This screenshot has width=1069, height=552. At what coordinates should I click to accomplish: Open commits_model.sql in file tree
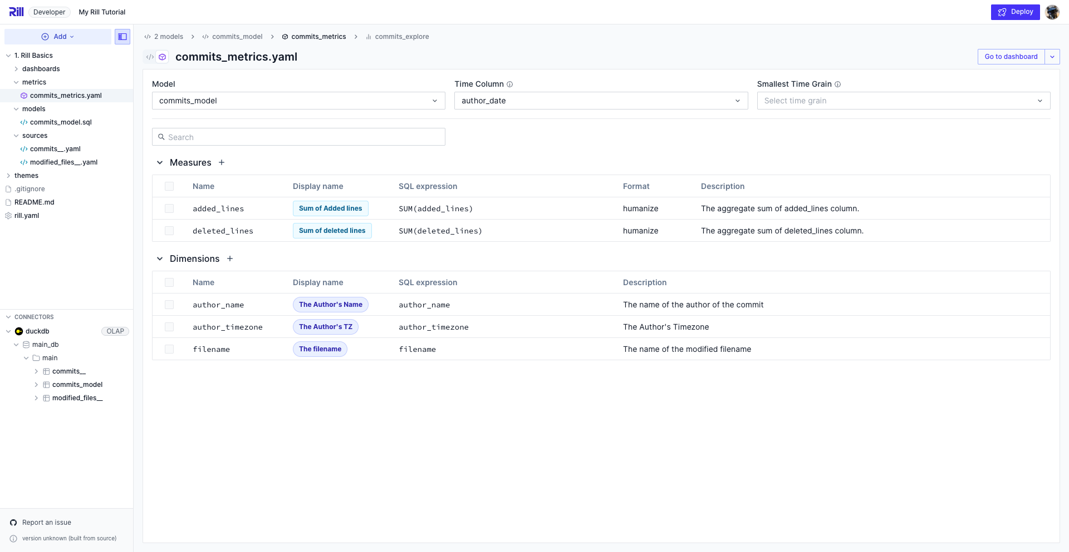[61, 122]
